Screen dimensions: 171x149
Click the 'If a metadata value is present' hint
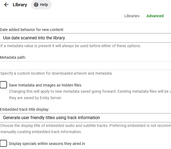click(x=70, y=46)
